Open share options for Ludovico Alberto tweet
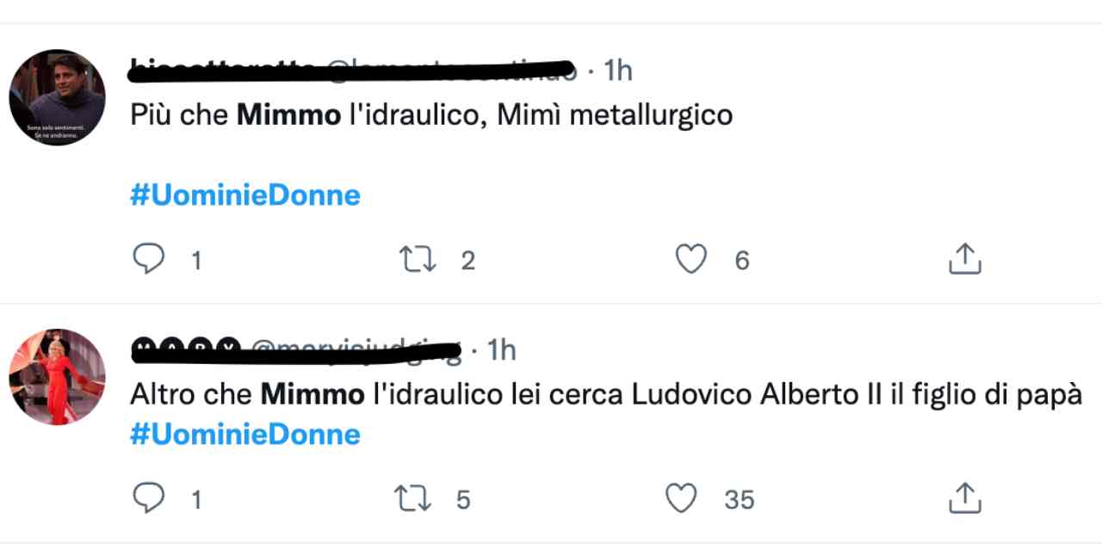 tap(964, 498)
